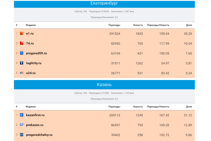Click the tagilcity.ru site icon
The width and height of the screenshot is (211, 141).
click(x=21, y=63)
